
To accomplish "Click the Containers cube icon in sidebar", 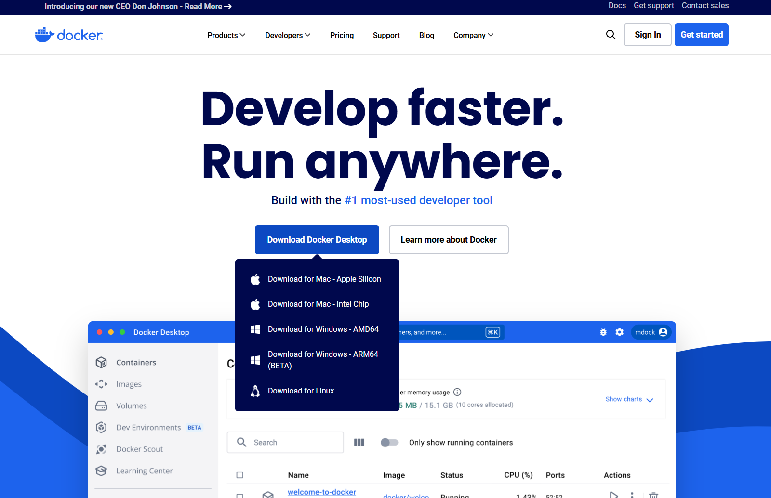I will 101,362.
